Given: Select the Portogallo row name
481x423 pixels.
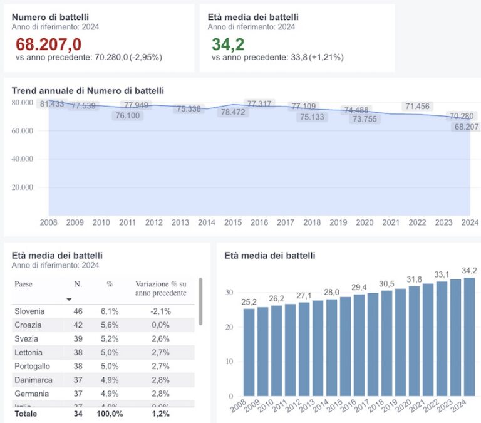Looking at the screenshot, I should 32,366.
